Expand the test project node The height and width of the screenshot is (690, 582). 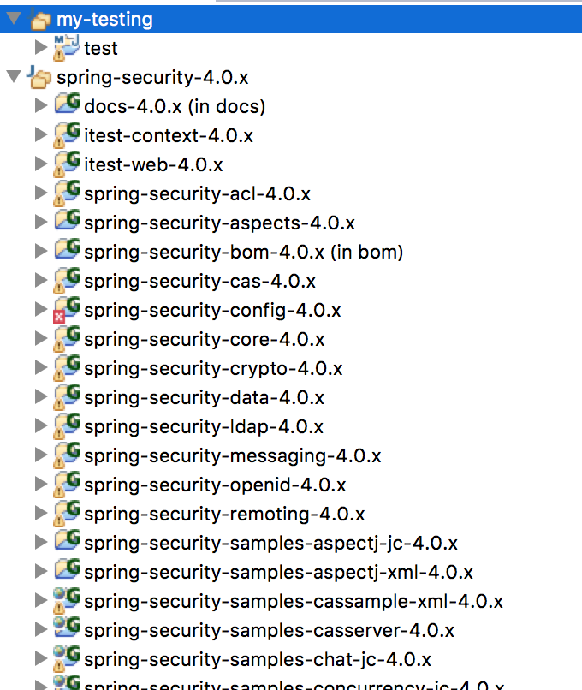40,48
